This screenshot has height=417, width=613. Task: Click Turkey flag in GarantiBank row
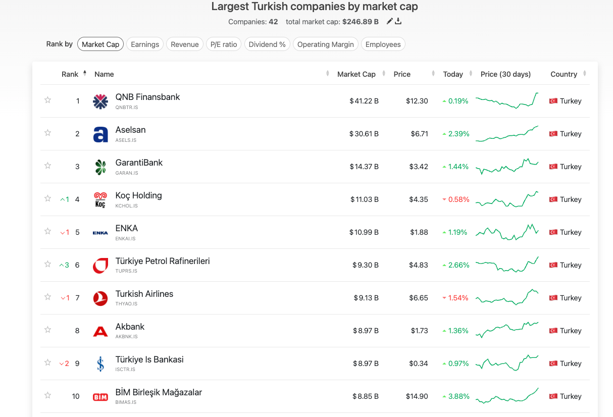[553, 167]
